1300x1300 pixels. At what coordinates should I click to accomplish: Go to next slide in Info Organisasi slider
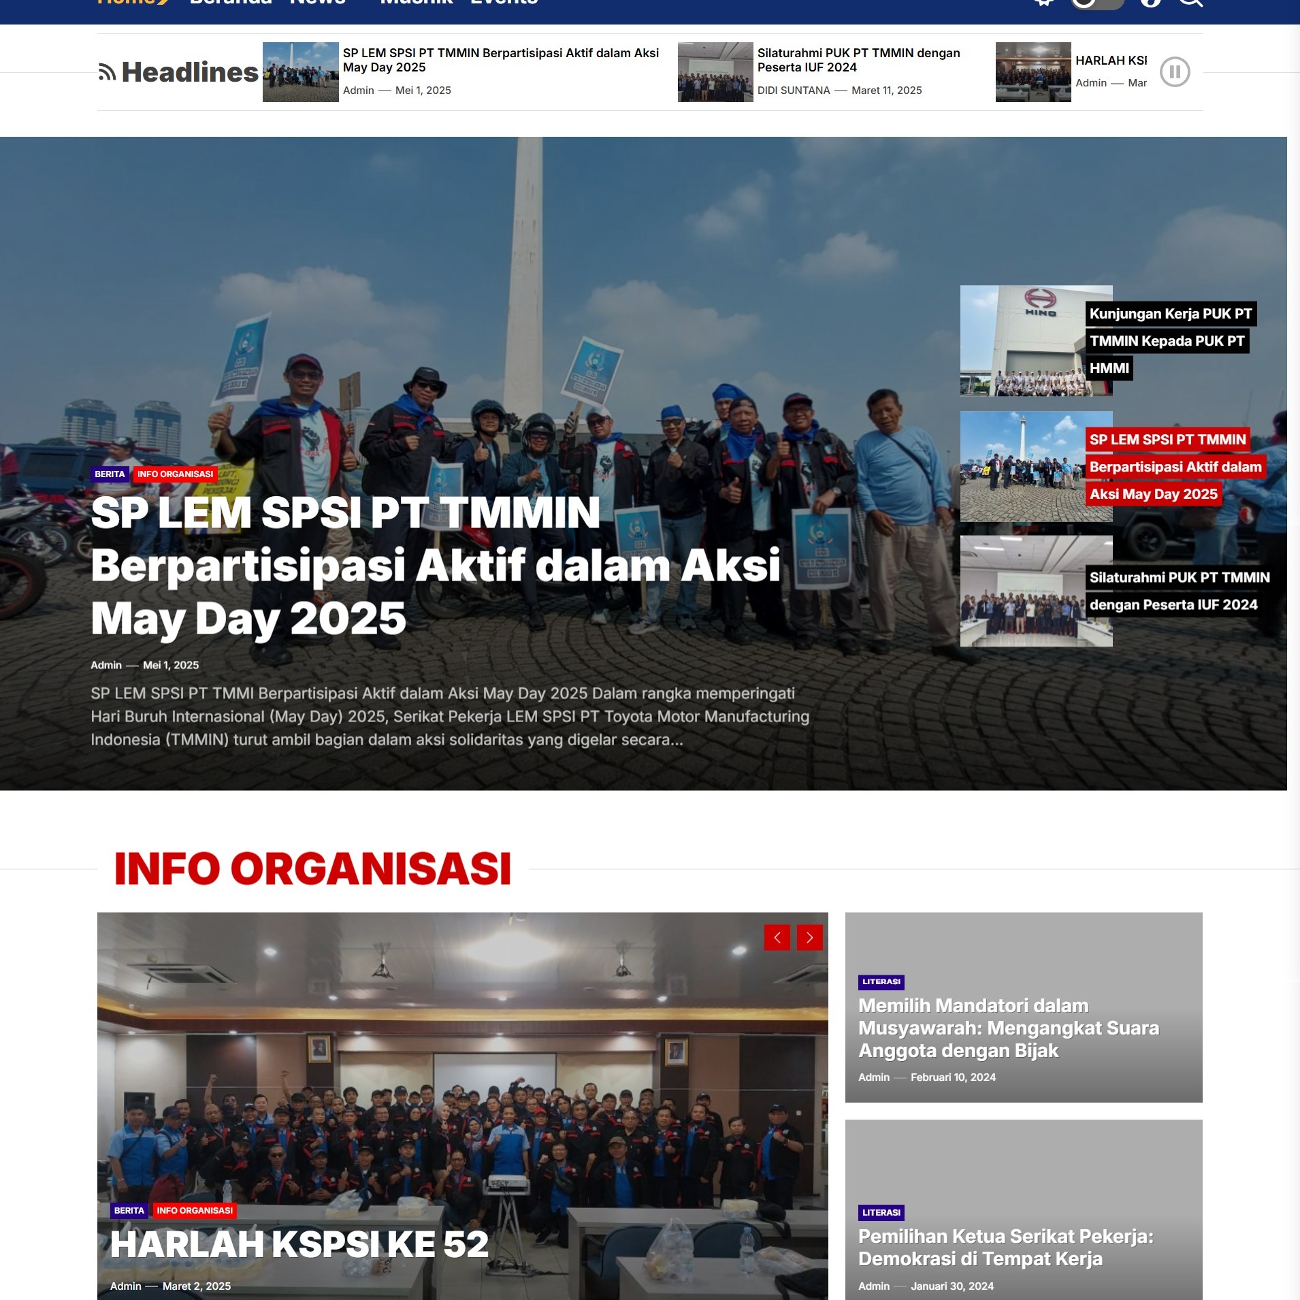tap(809, 937)
